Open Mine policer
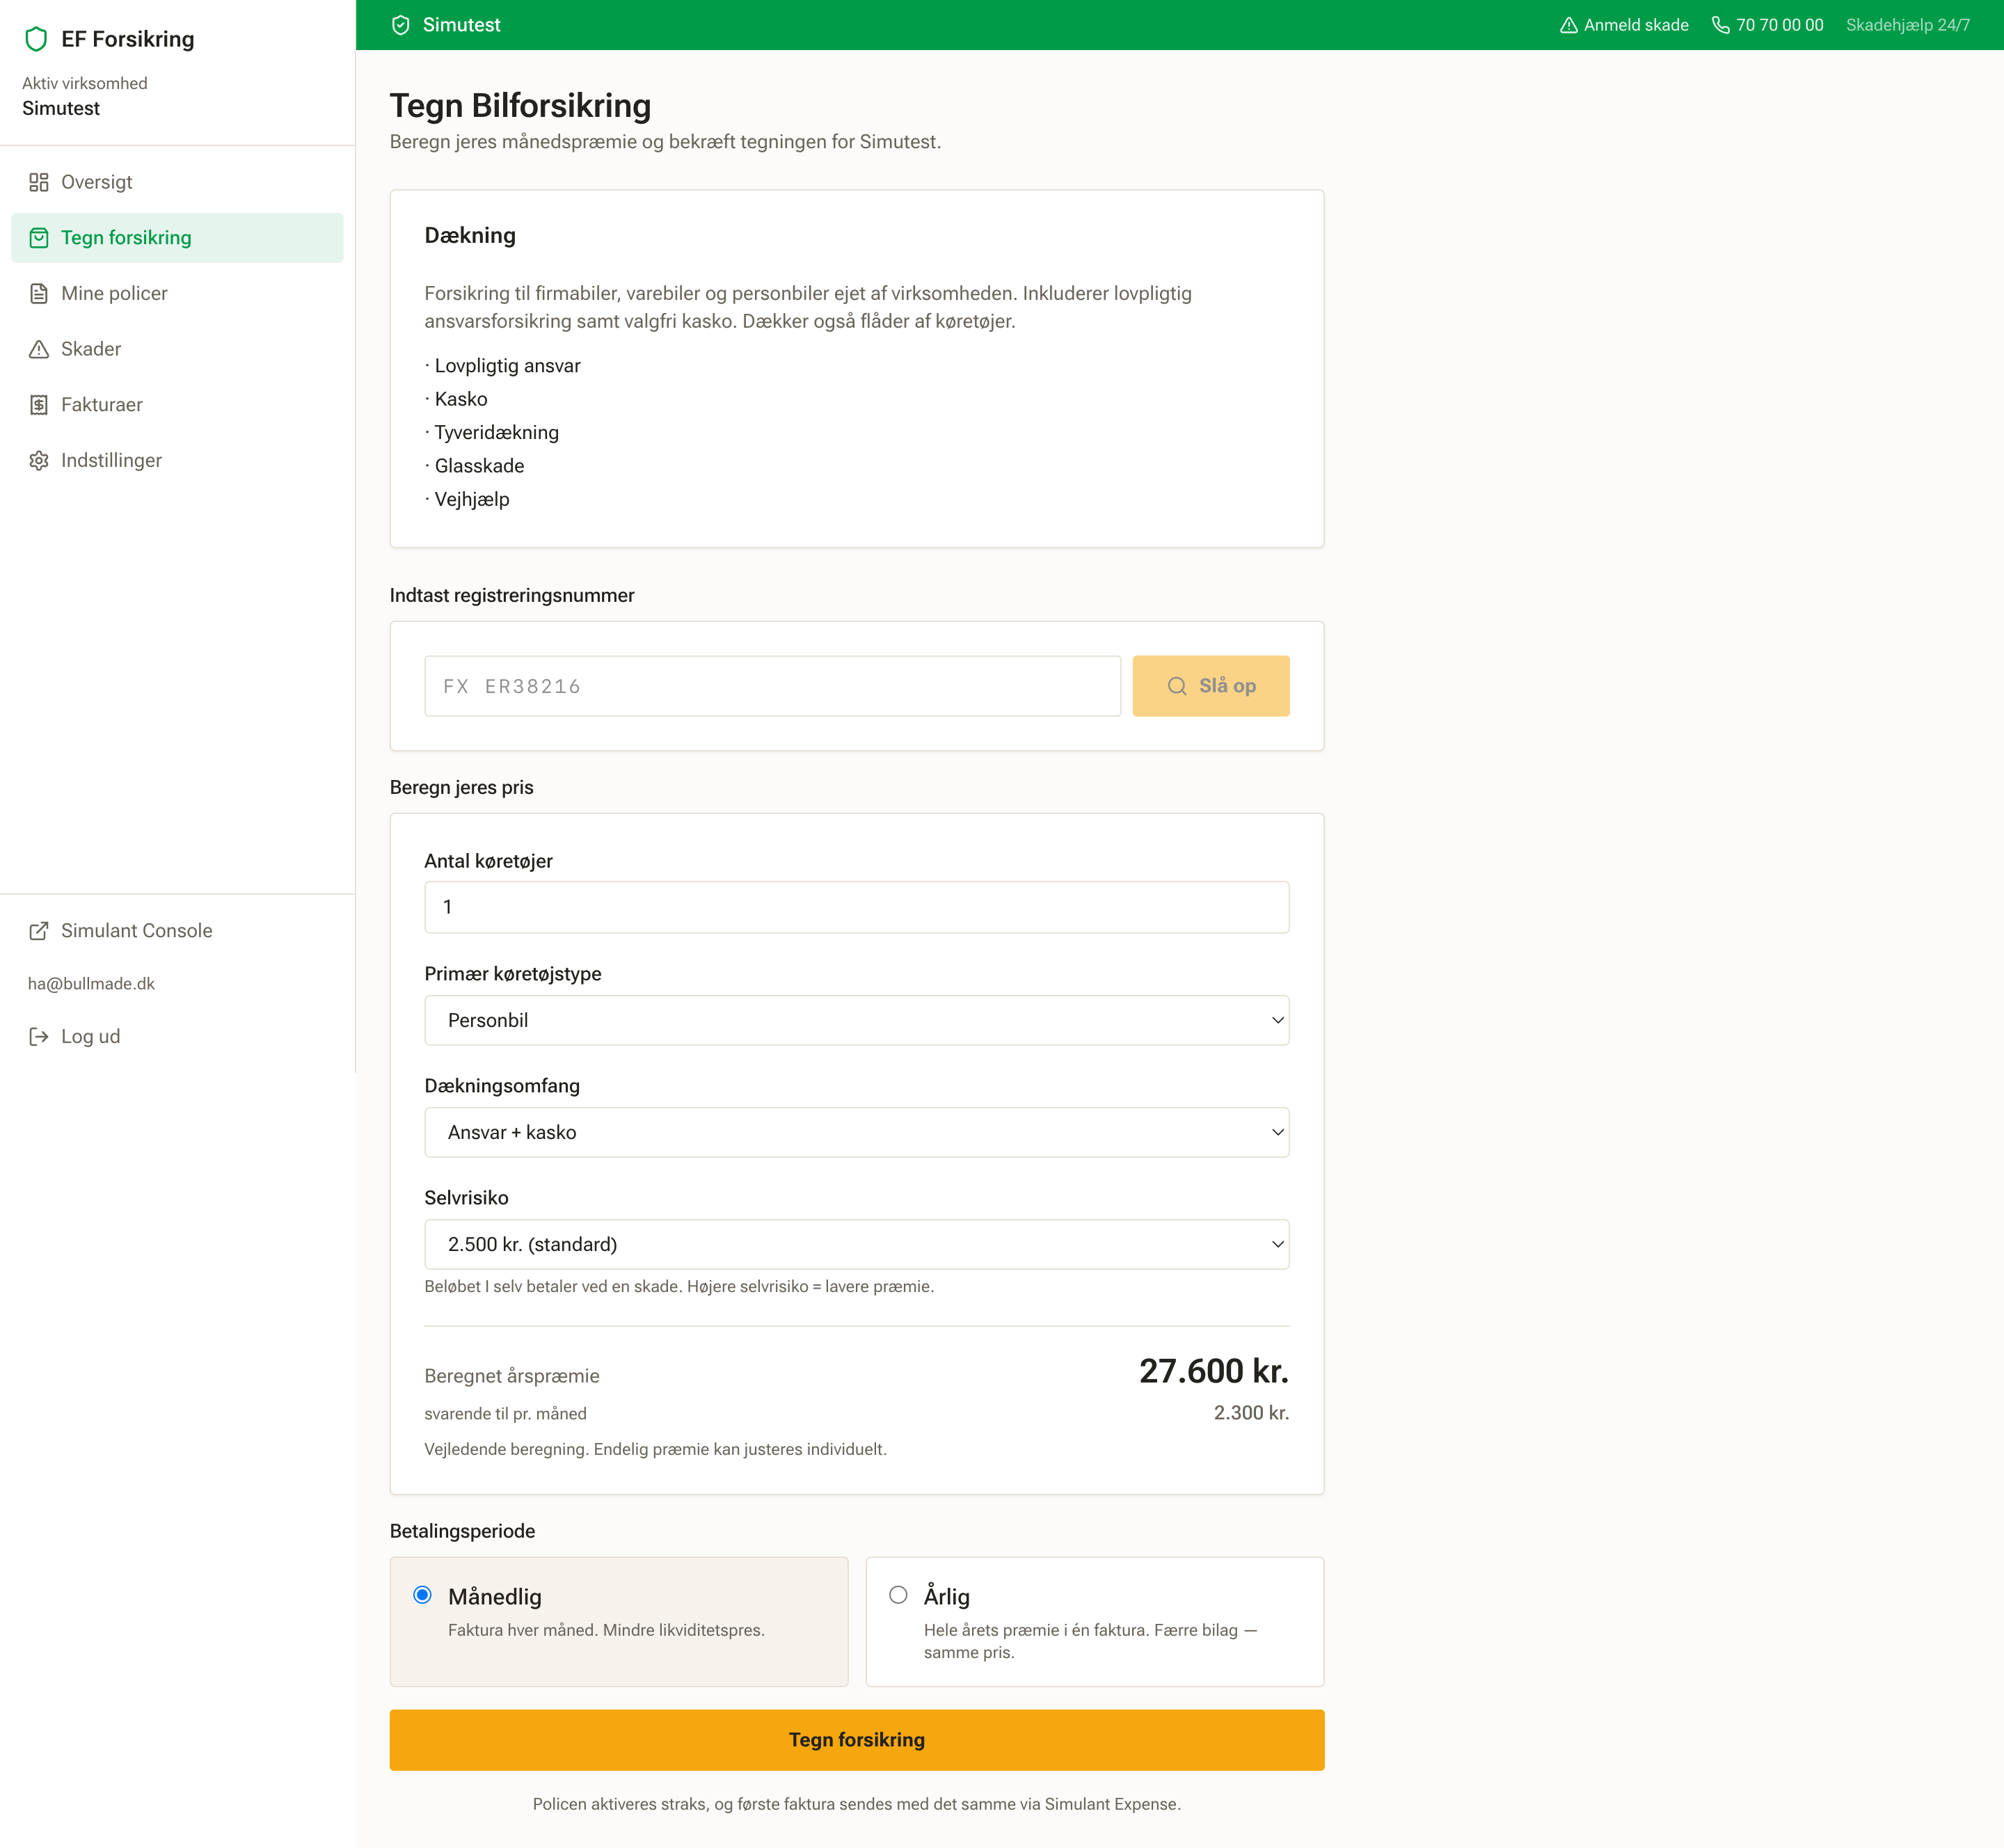The height and width of the screenshot is (1848, 2004). click(x=177, y=293)
